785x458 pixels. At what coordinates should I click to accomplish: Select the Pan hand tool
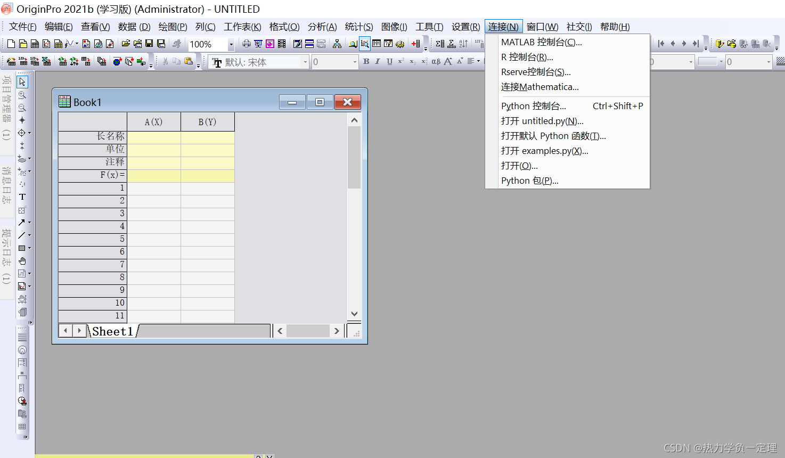22,261
